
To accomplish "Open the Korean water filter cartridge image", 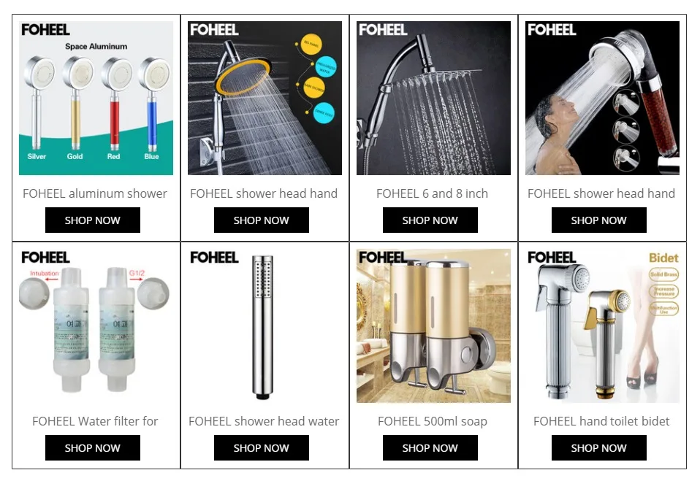I will click(96, 326).
